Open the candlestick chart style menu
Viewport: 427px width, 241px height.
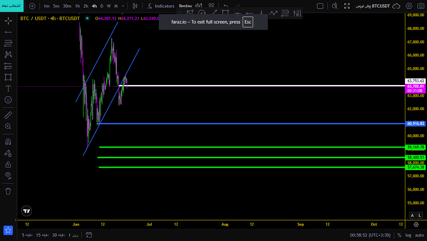tap(135, 6)
